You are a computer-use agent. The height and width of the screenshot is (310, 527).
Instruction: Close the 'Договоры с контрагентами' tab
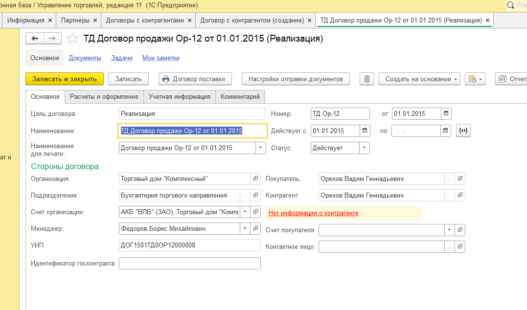pyautogui.click(x=190, y=21)
